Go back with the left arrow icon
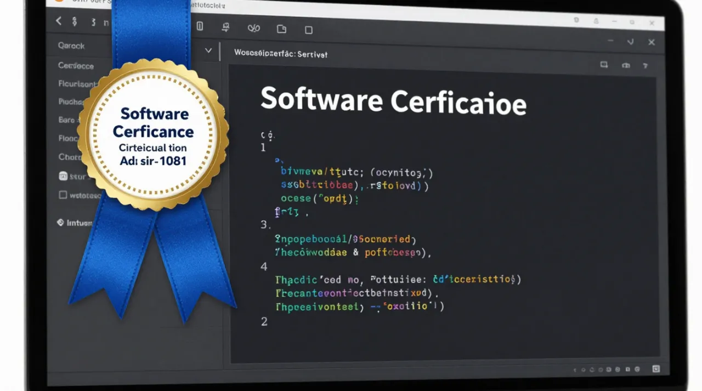Screen dimensions: 702x391 (59, 21)
